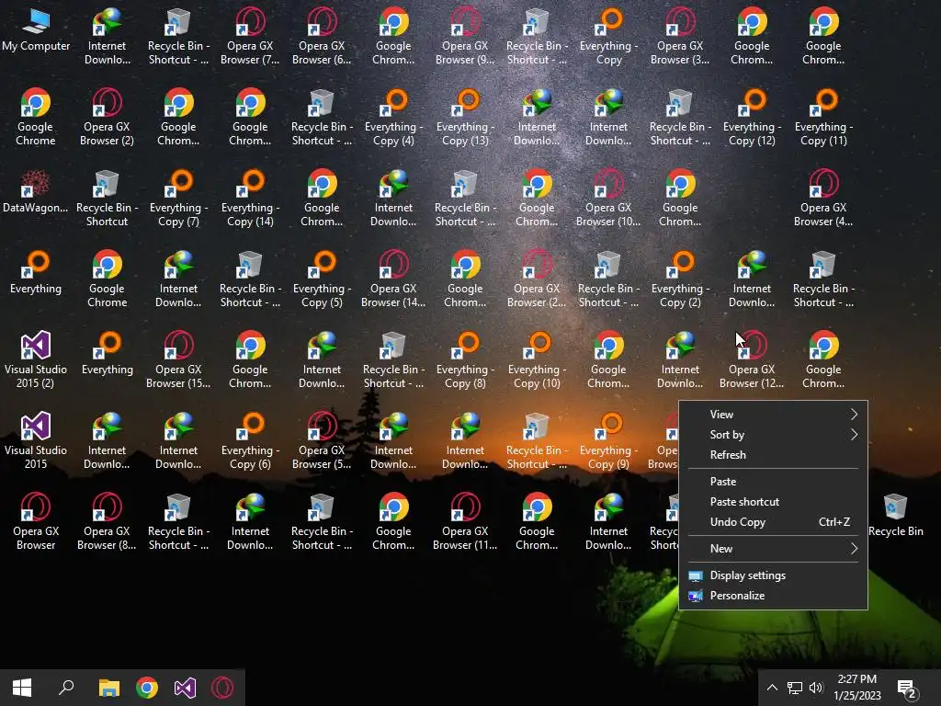Screen dimensions: 941x706
Task: Launch Opera GX from the taskbar
Action: (x=222, y=688)
